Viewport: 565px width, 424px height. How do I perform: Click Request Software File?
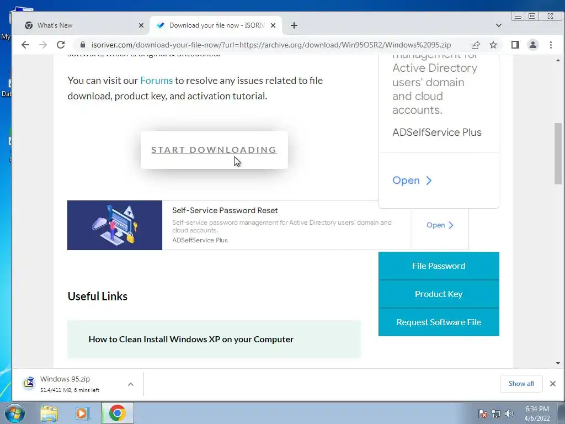point(439,322)
